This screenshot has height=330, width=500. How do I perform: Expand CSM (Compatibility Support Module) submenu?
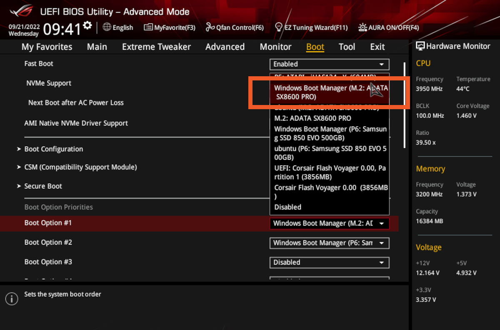(80, 167)
